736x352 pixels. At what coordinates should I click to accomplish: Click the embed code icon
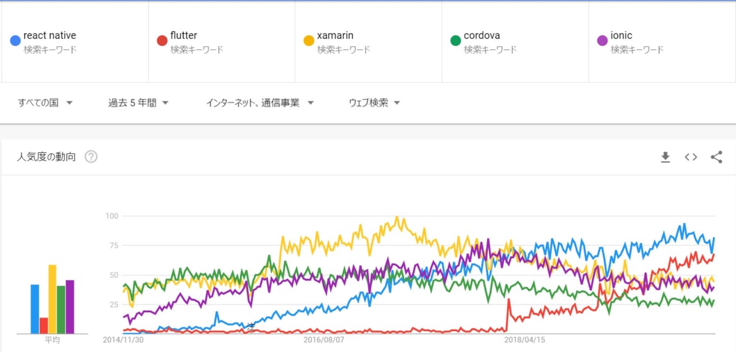[691, 157]
